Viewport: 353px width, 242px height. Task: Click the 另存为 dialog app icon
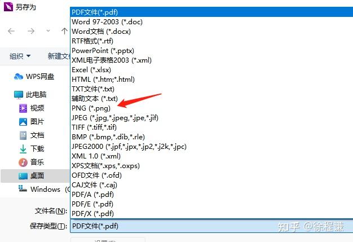coord(8,7)
